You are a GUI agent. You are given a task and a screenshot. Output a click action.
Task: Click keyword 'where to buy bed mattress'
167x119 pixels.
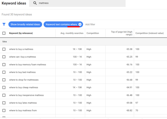(22, 72)
